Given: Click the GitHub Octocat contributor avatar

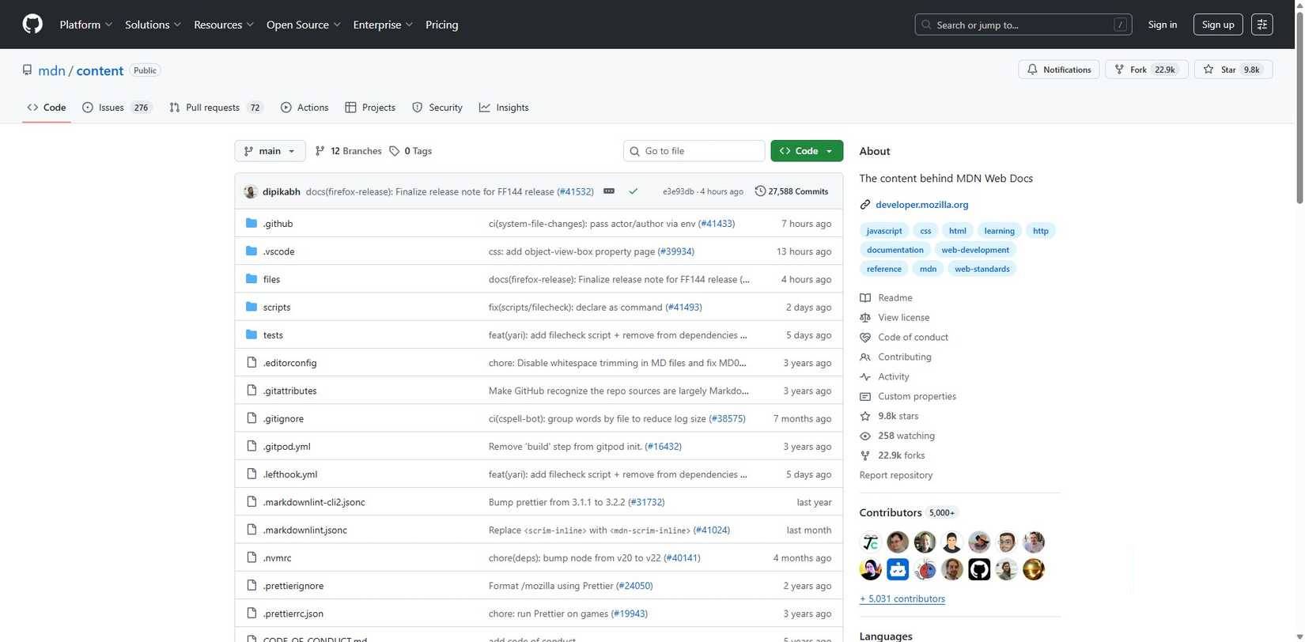Looking at the screenshot, I should [x=979, y=569].
